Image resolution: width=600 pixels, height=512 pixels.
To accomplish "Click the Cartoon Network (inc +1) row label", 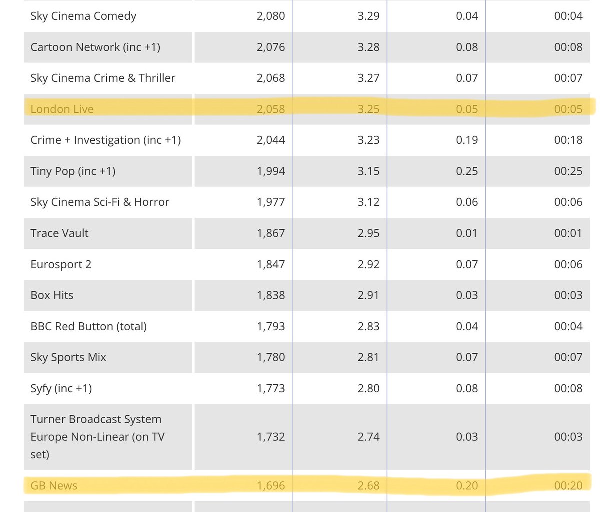I will tap(95, 47).
